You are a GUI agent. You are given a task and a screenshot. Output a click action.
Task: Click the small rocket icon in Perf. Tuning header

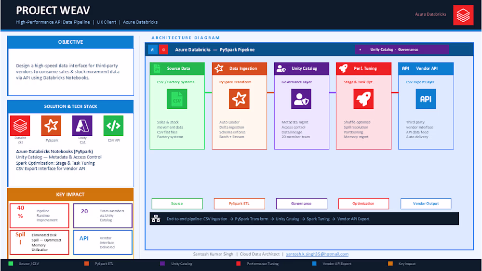pos(343,68)
